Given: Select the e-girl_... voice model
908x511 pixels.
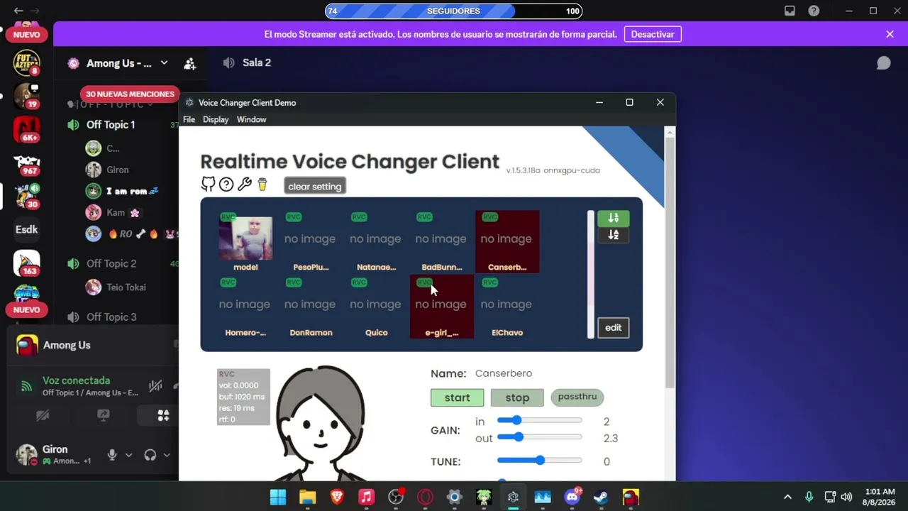Looking at the screenshot, I should point(441,307).
